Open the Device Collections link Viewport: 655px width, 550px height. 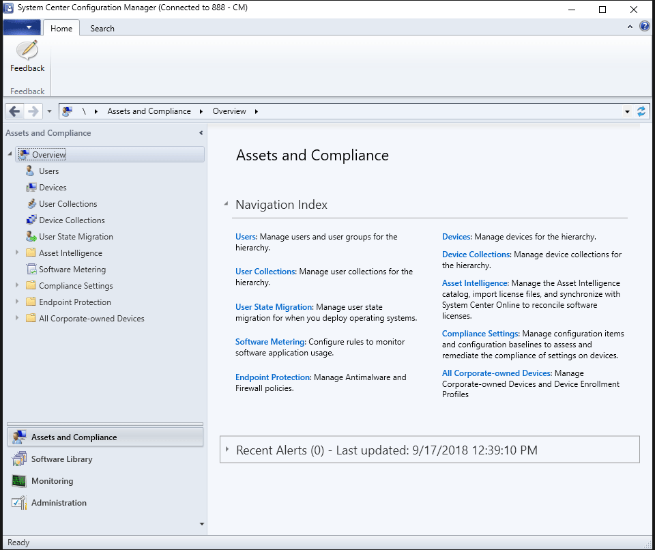[477, 255]
